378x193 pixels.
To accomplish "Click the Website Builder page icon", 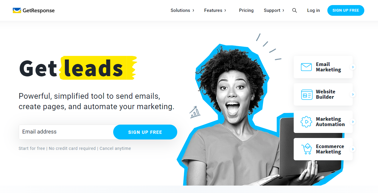I will 307,94.
